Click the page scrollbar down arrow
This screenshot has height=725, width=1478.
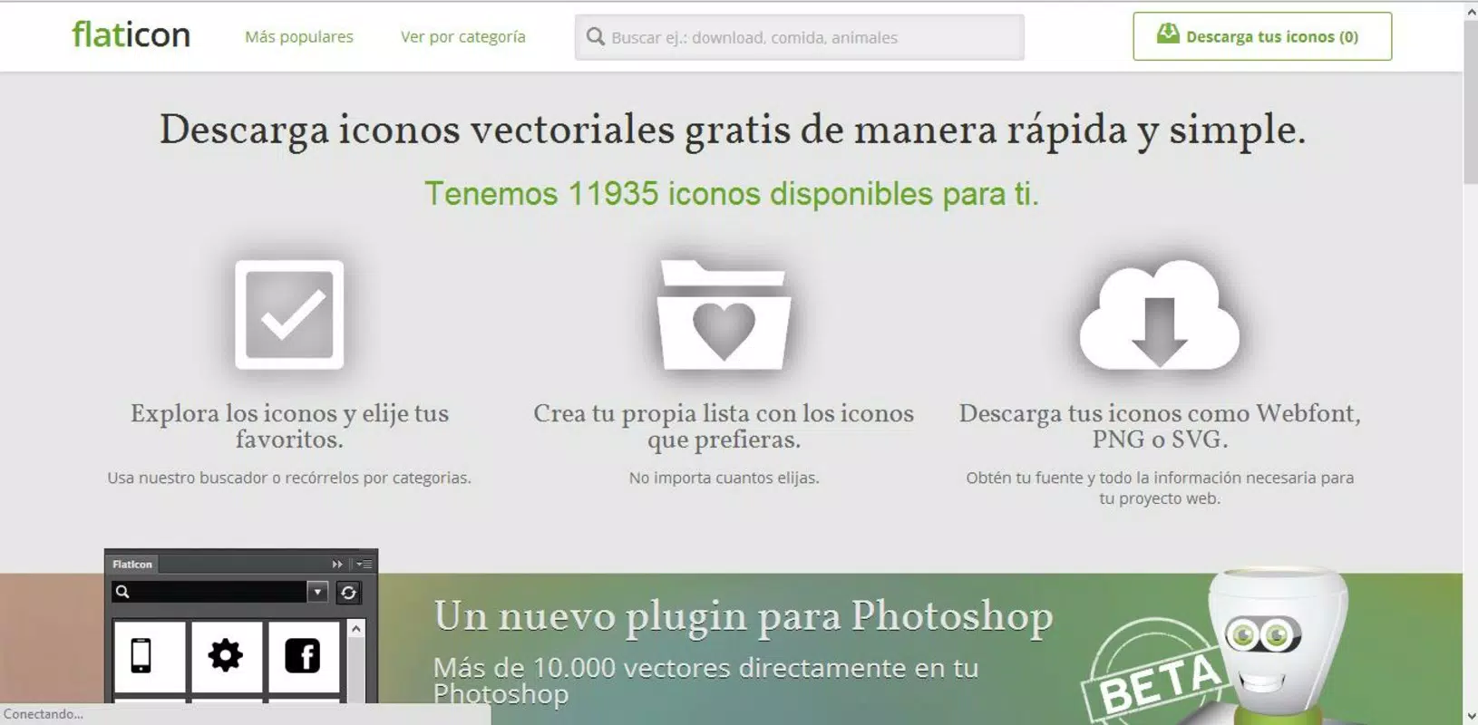tap(1470, 716)
